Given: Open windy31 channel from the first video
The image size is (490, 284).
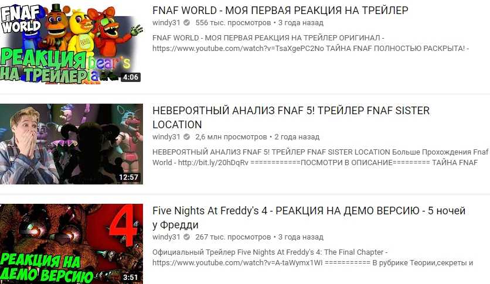Looking at the screenshot, I should point(166,23).
